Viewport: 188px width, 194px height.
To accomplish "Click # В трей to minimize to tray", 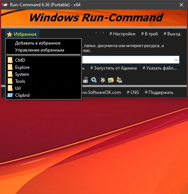I will (x=149, y=34).
